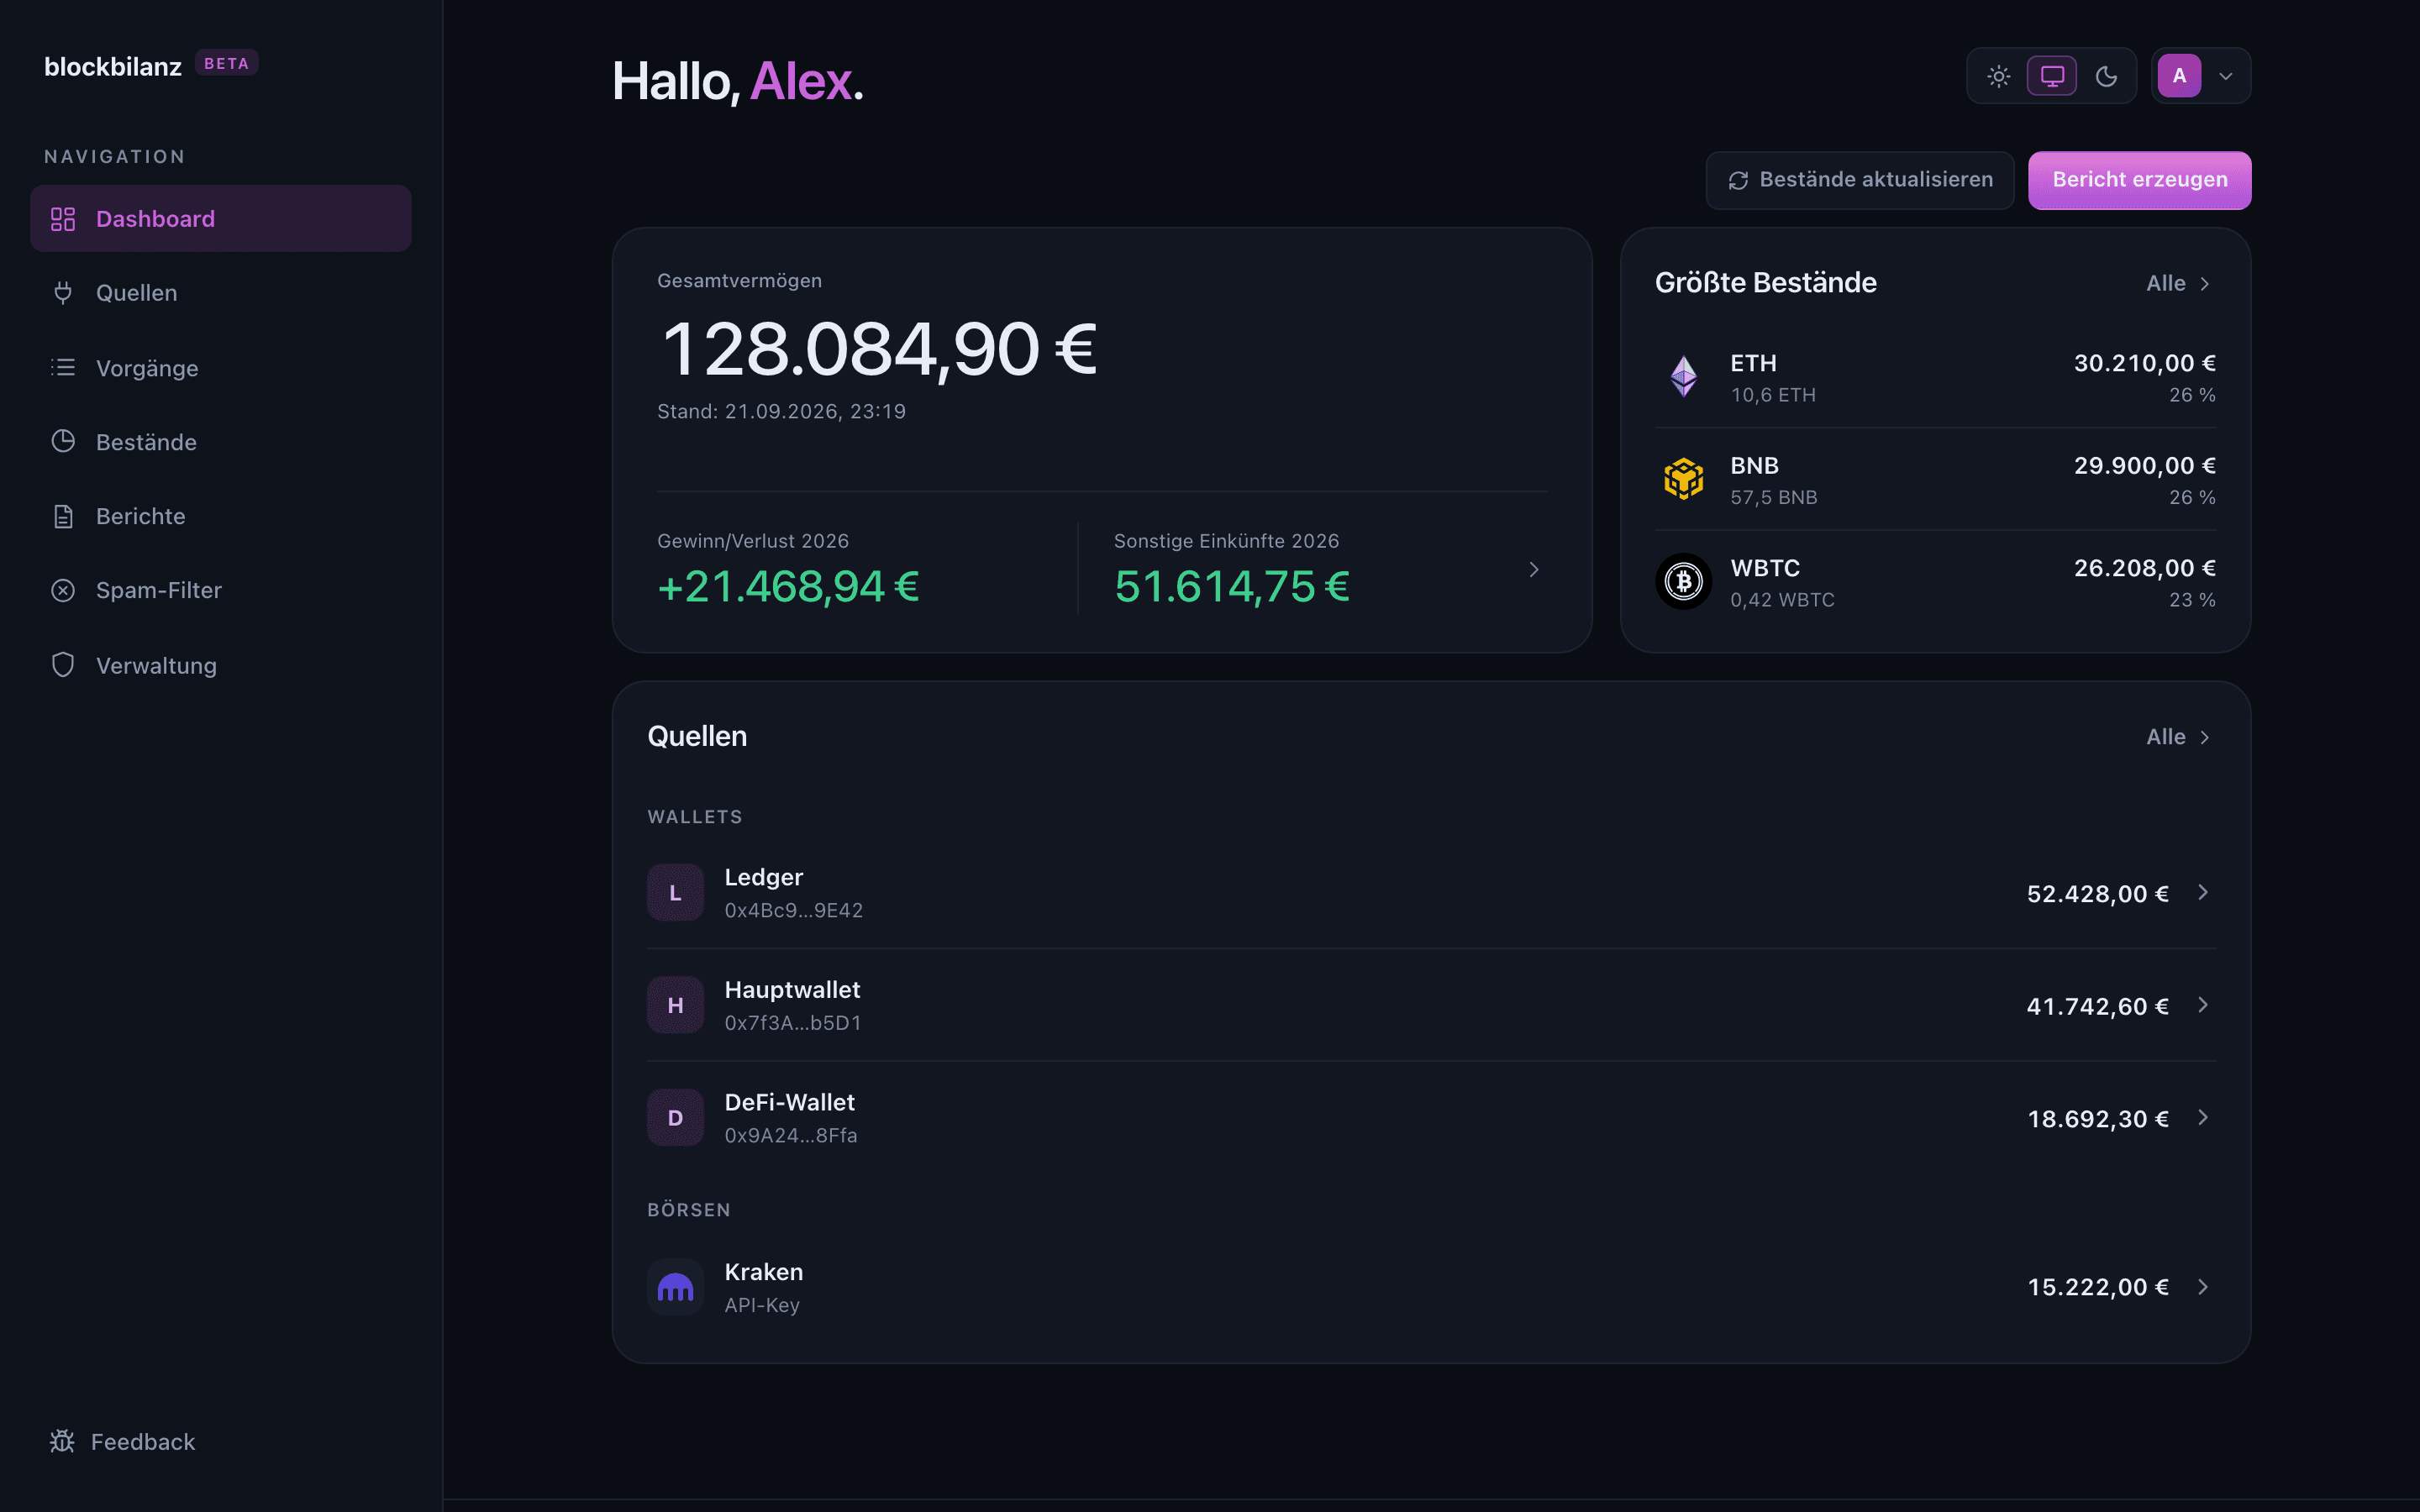2420x1512 pixels.
Task: Navigate to Verwaltung in sidebar
Action: click(x=221, y=665)
